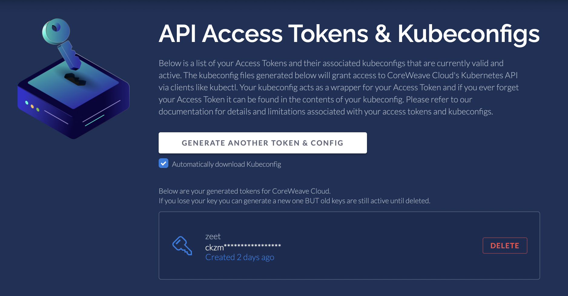Click the checkmark inside the blue checkbox
The image size is (568, 296).
[x=163, y=163]
